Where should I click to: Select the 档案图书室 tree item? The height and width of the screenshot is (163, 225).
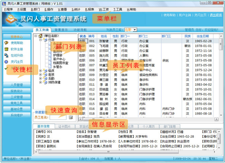tap(61, 63)
